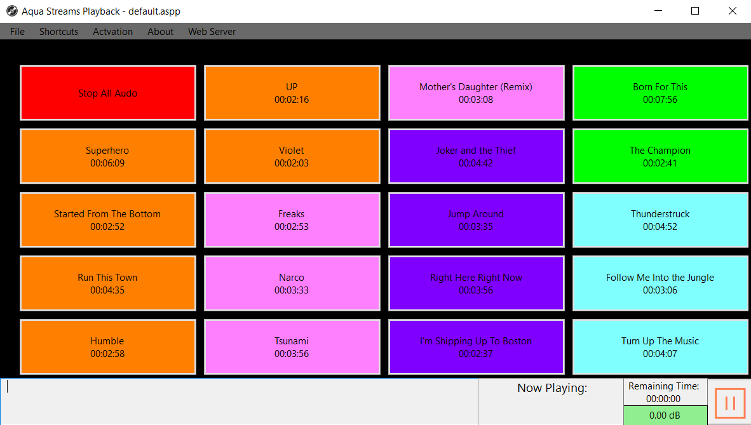Image resolution: width=751 pixels, height=425 pixels.
Task: Open the Shortcuts menu
Action: pyautogui.click(x=58, y=32)
